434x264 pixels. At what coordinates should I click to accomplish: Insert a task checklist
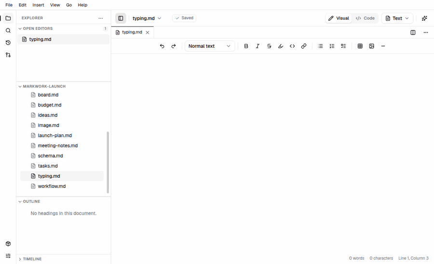coord(343,46)
